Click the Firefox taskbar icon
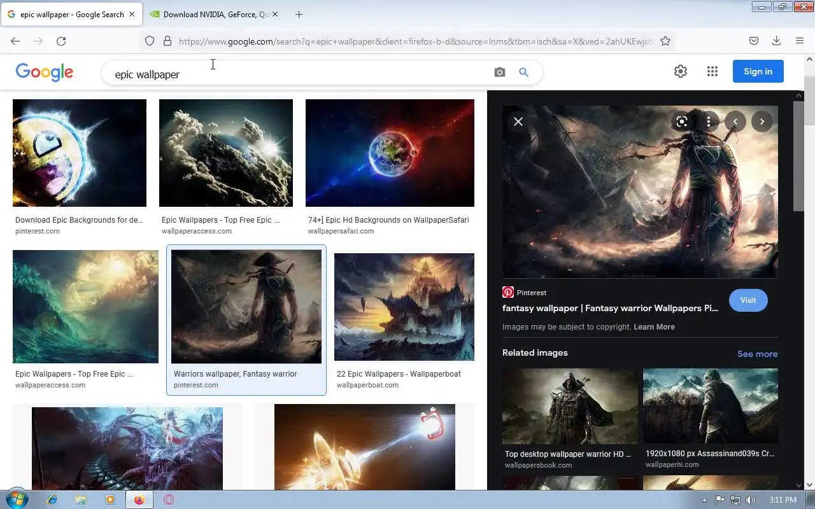 (139, 499)
